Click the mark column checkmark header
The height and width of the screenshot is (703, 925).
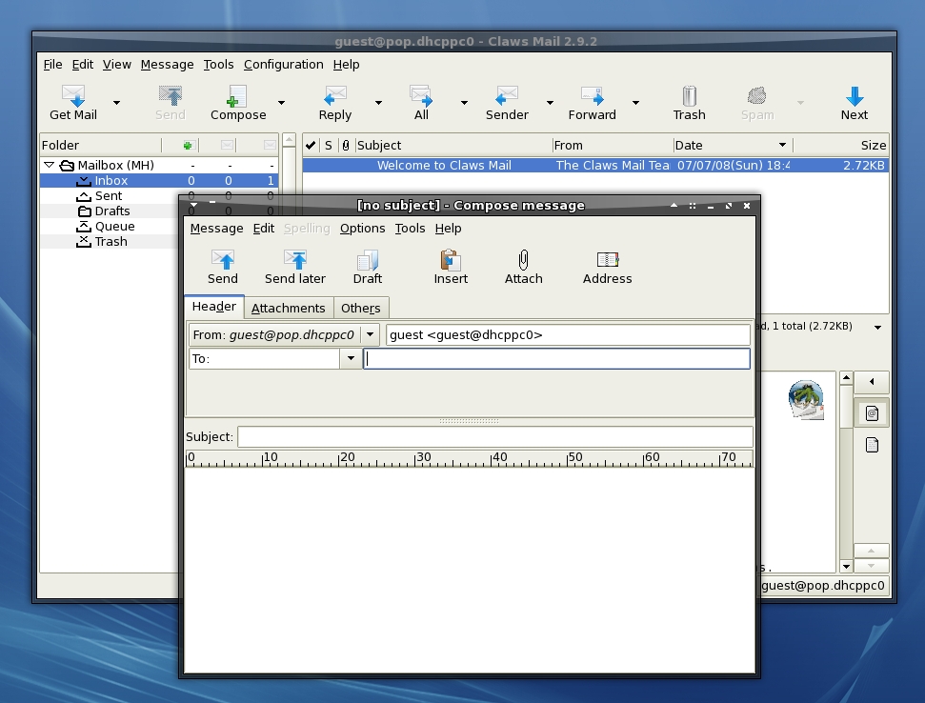pyautogui.click(x=311, y=145)
